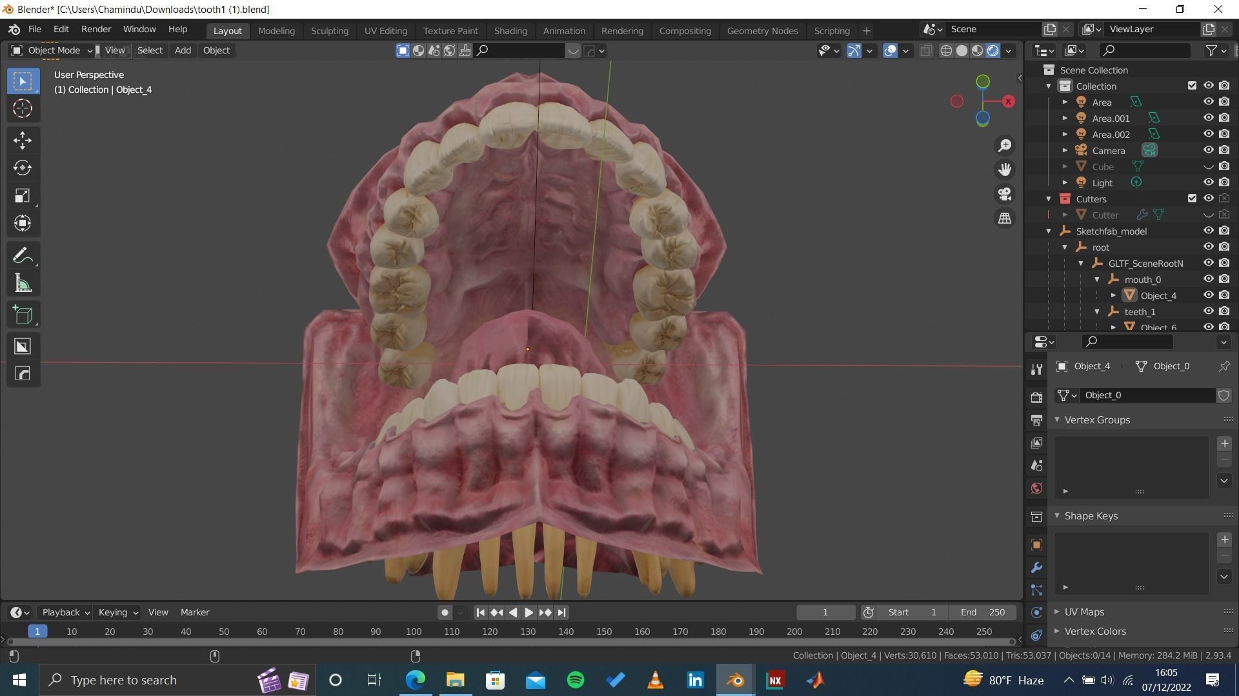Disable Area.001 in renders camera icon
1239x696 pixels.
point(1224,118)
